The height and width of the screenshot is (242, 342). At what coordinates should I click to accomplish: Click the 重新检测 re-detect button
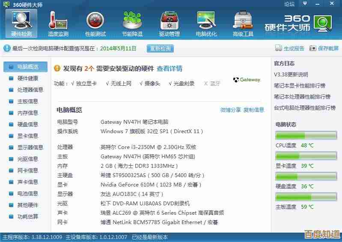[x=161, y=48]
